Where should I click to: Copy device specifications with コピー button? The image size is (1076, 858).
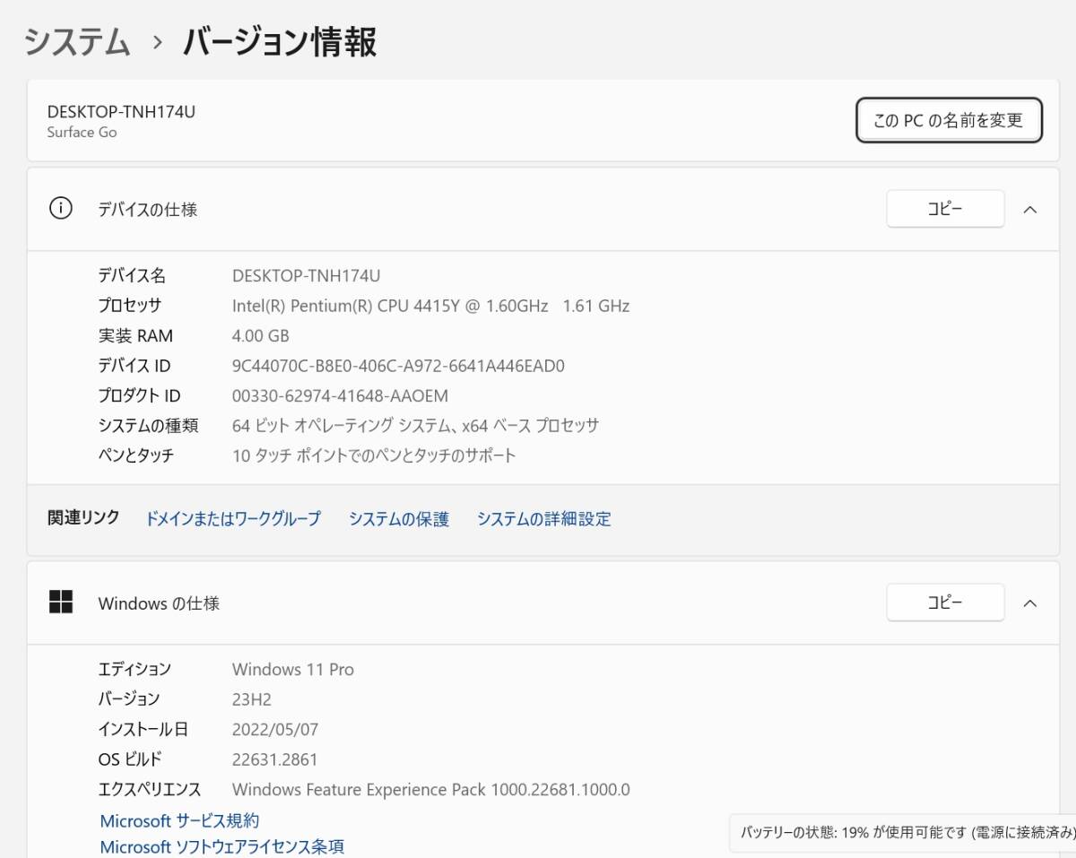[x=945, y=209]
